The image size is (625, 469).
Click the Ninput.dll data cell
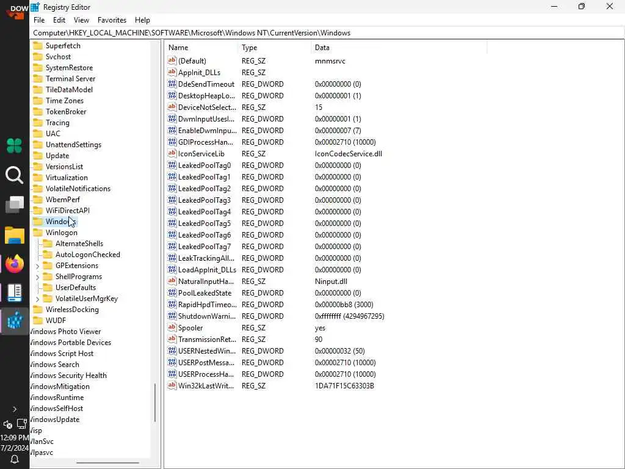tap(331, 281)
